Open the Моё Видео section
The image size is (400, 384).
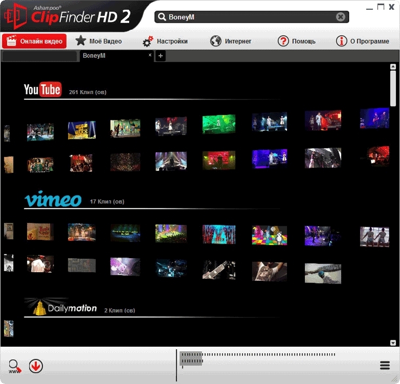pyautogui.click(x=99, y=41)
